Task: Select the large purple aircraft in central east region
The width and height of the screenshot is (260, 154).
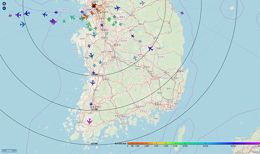Action: [x=150, y=49]
